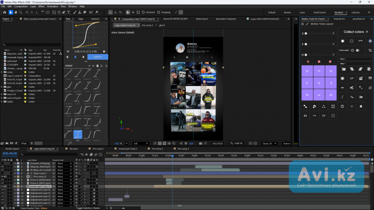This screenshot has height=210, width=374.
Task: Hide layer 2 with its eye icon
Action: pos(3,167)
